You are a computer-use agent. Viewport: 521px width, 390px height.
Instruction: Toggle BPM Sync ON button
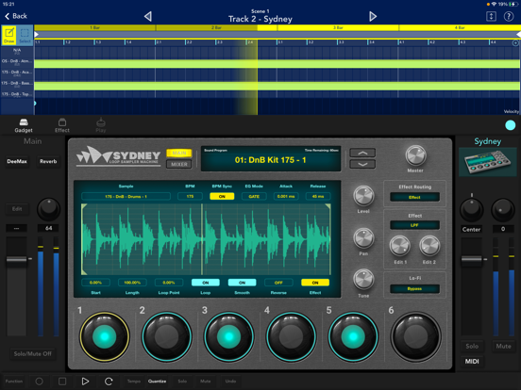pyautogui.click(x=222, y=196)
